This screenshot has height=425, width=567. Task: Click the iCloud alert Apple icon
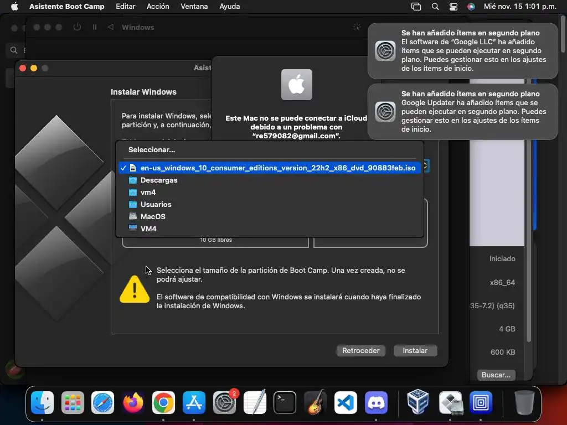click(x=297, y=85)
